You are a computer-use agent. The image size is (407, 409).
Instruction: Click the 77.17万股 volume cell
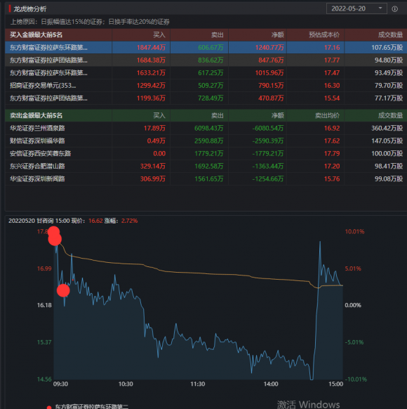pos(389,98)
